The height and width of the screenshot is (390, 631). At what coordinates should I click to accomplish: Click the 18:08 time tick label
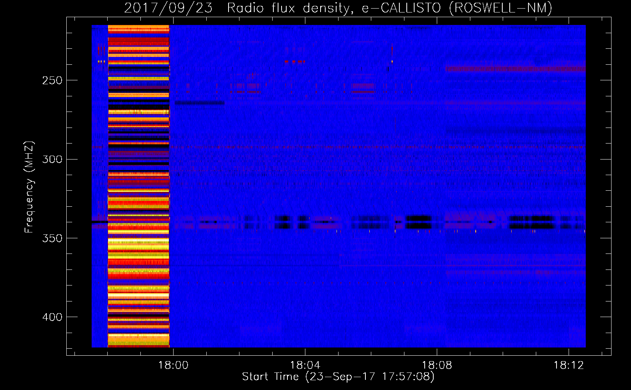point(437,365)
